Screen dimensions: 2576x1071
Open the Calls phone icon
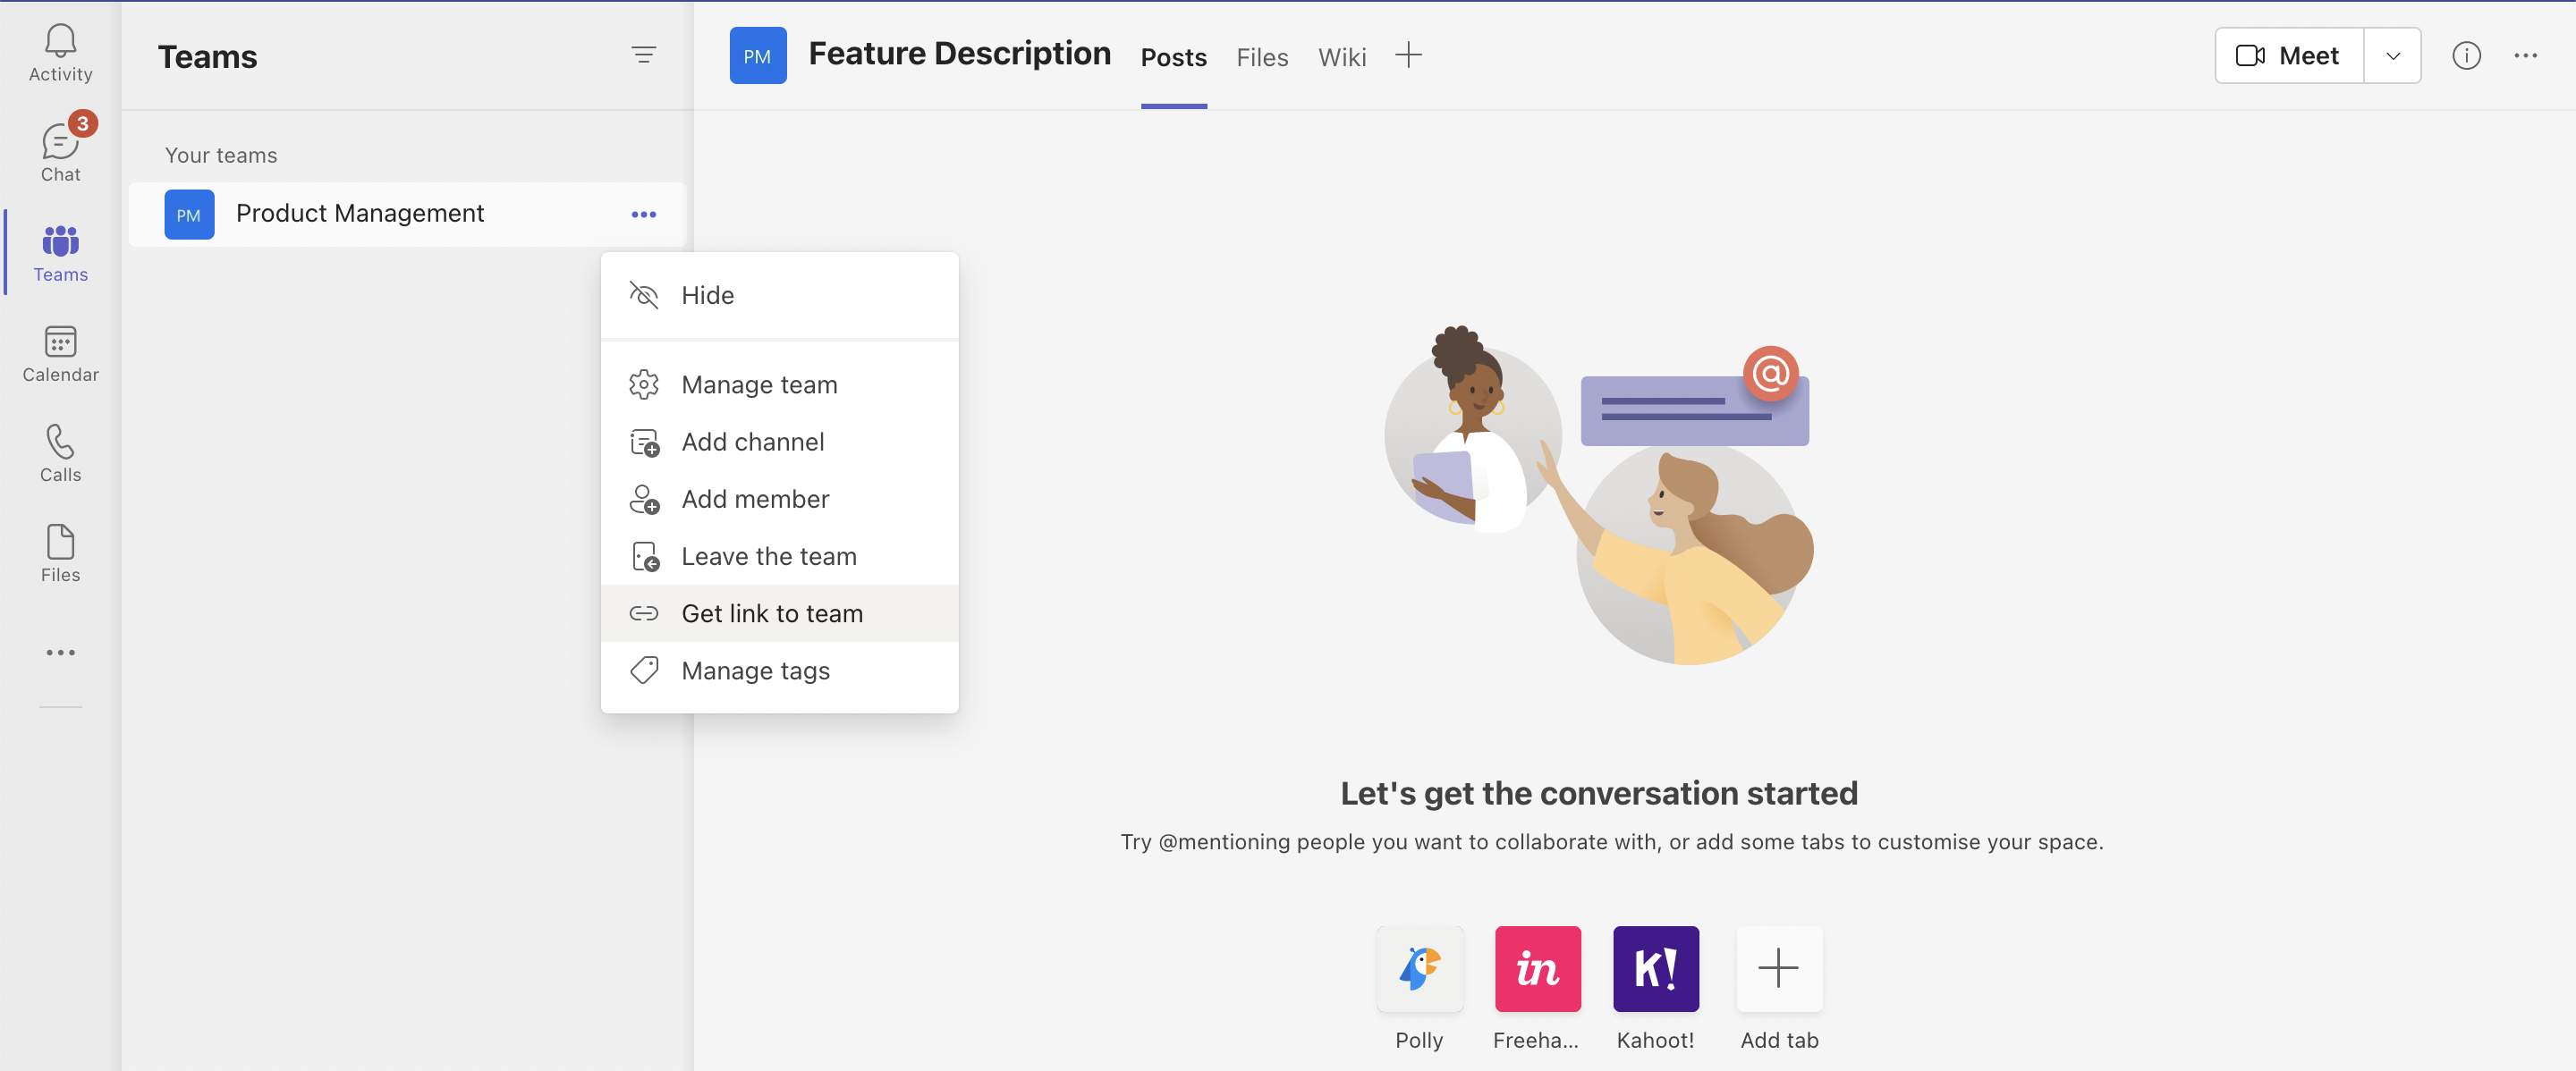[x=60, y=453]
